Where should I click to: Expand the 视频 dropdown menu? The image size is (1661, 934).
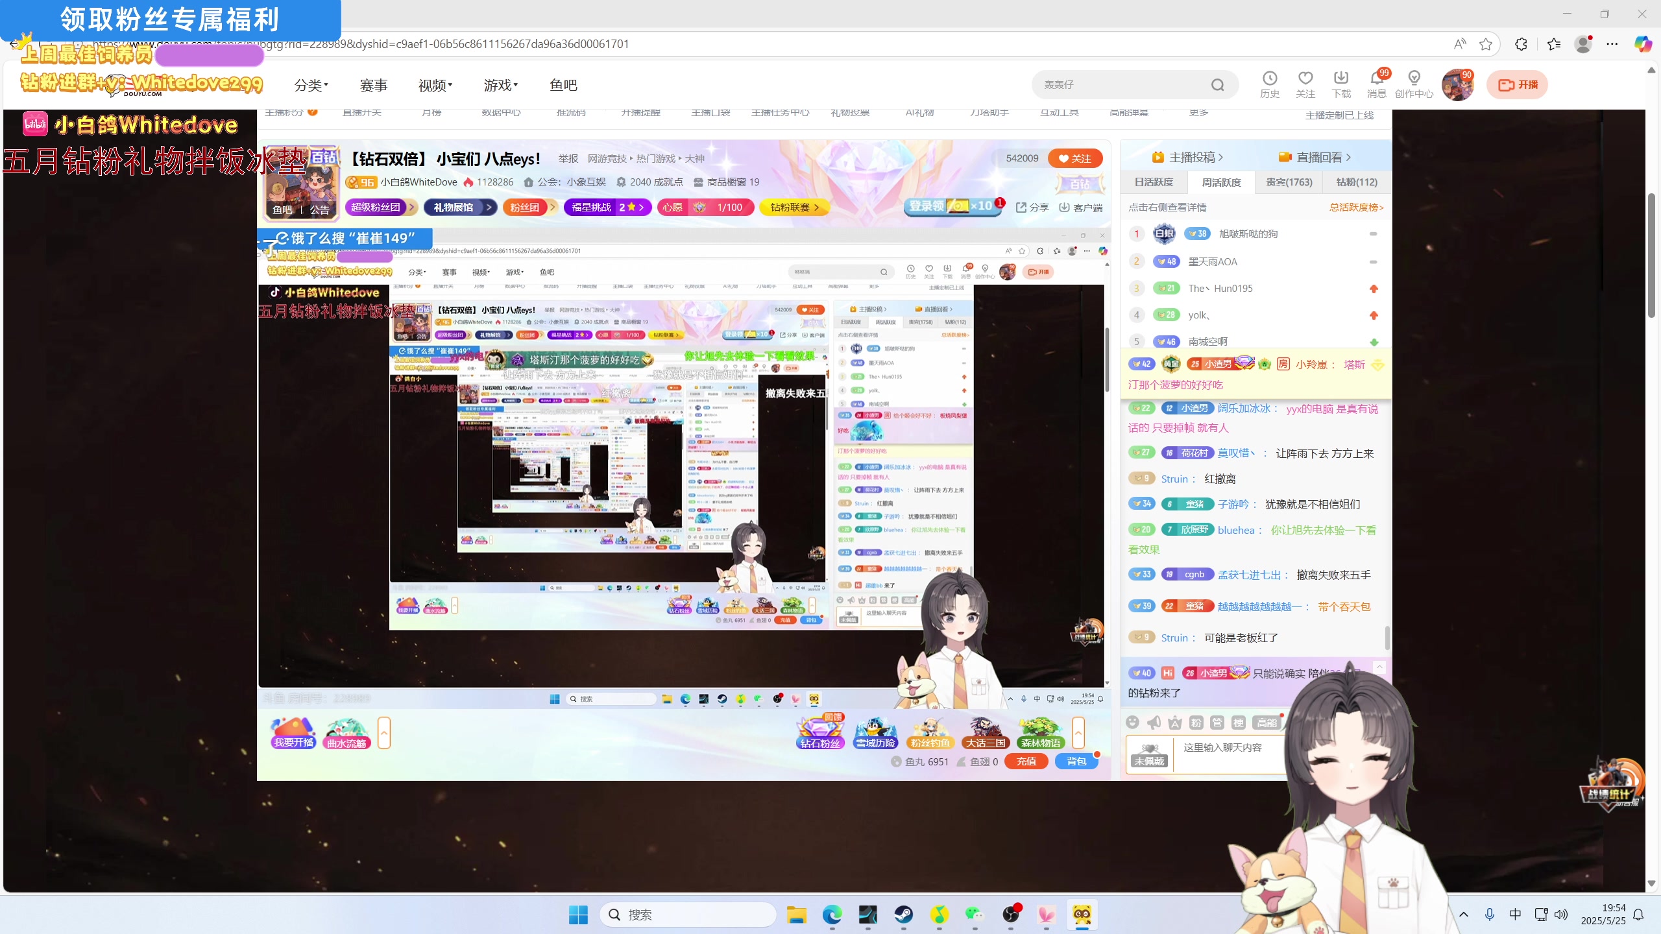point(435,85)
